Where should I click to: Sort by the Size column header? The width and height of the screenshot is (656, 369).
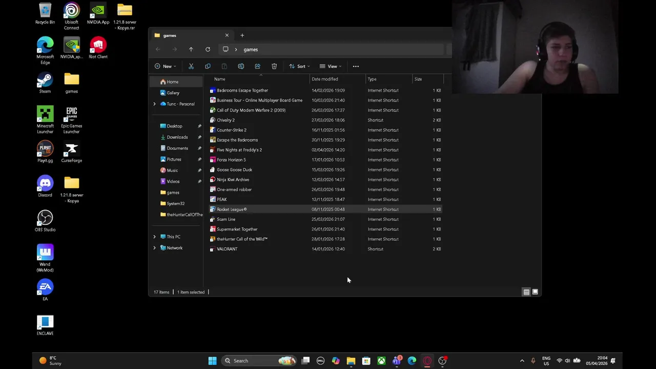[x=428, y=79]
